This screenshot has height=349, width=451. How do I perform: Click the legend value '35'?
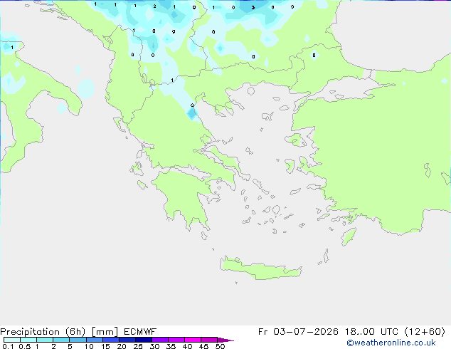pyautogui.click(x=171, y=346)
